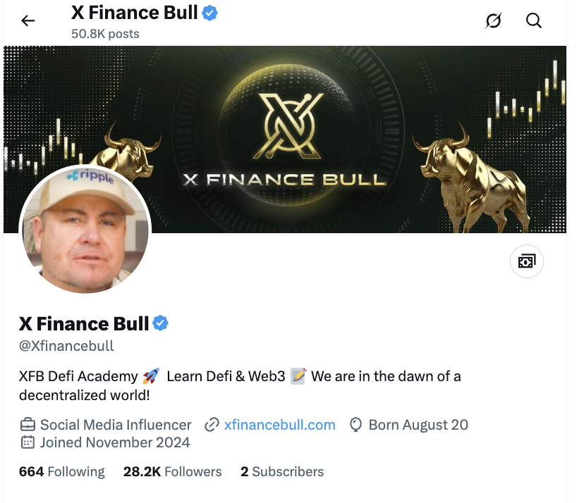Click the 50.8K posts count

tap(105, 34)
